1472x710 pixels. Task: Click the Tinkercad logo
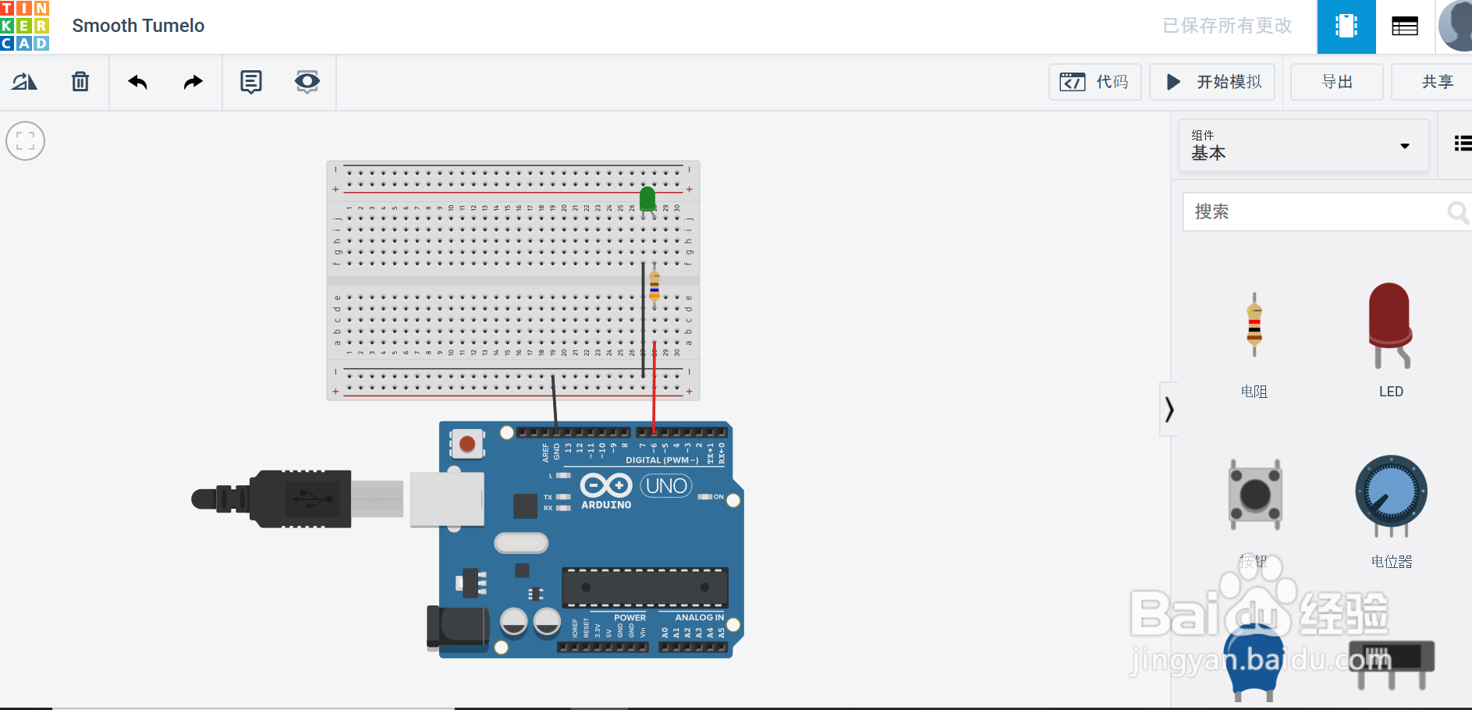(x=25, y=25)
